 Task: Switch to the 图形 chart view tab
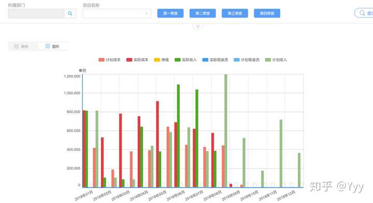click(x=52, y=46)
